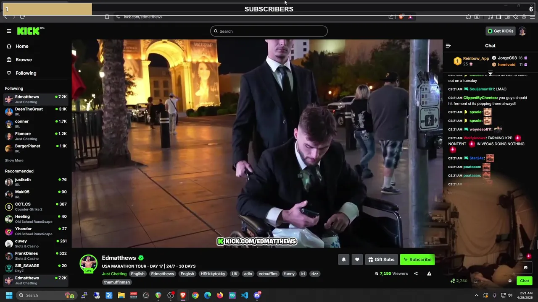Open Yhandor recommended channel

pyautogui.click(x=36, y=231)
